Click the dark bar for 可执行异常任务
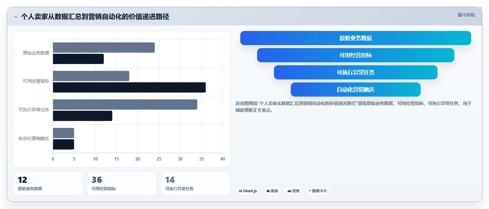This screenshot has height=209, width=489. (82, 116)
